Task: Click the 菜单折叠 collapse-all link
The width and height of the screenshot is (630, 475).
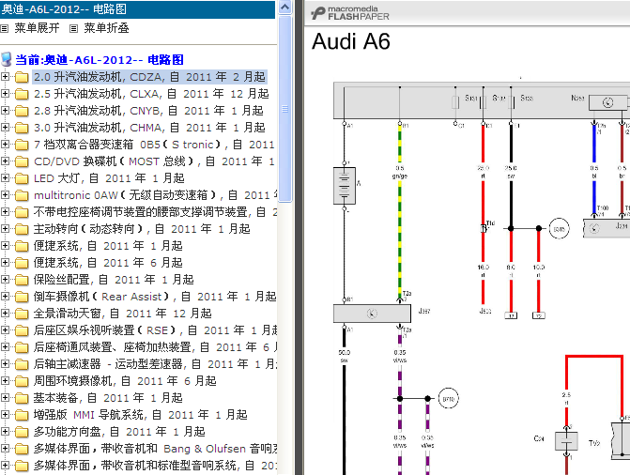Action: [x=106, y=28]
